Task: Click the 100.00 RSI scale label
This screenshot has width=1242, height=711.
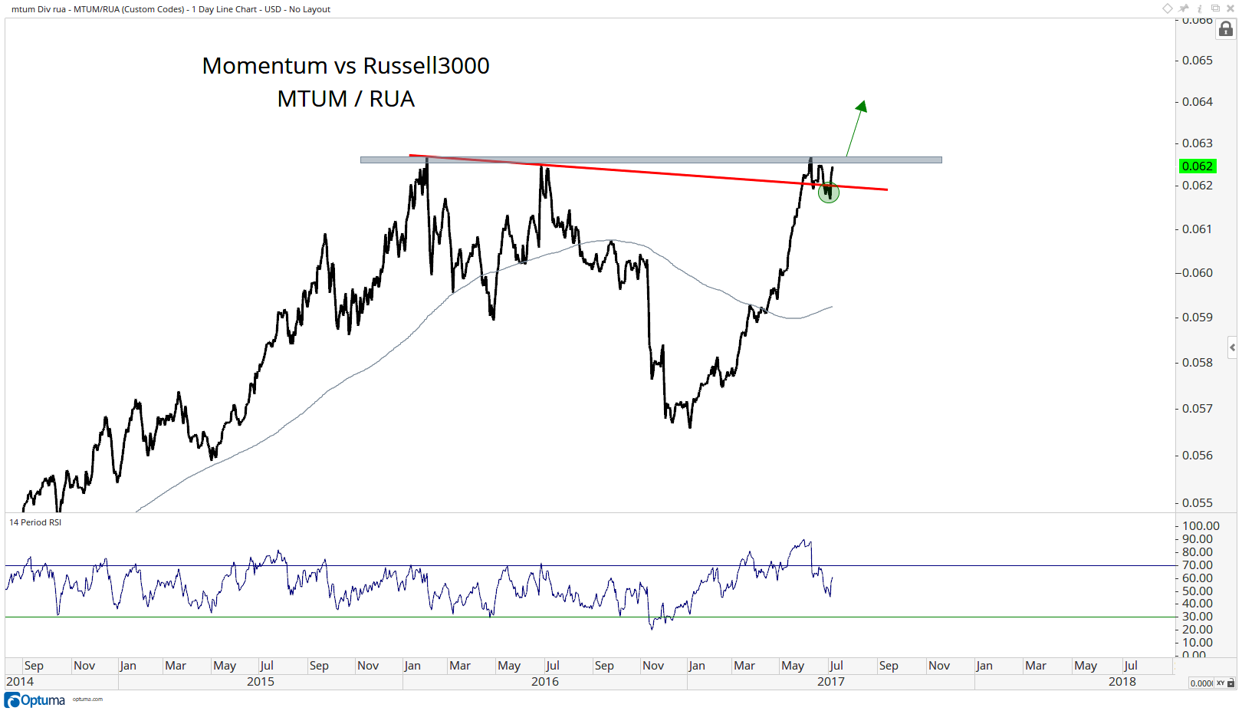Action: click(x=1201, y=526)
